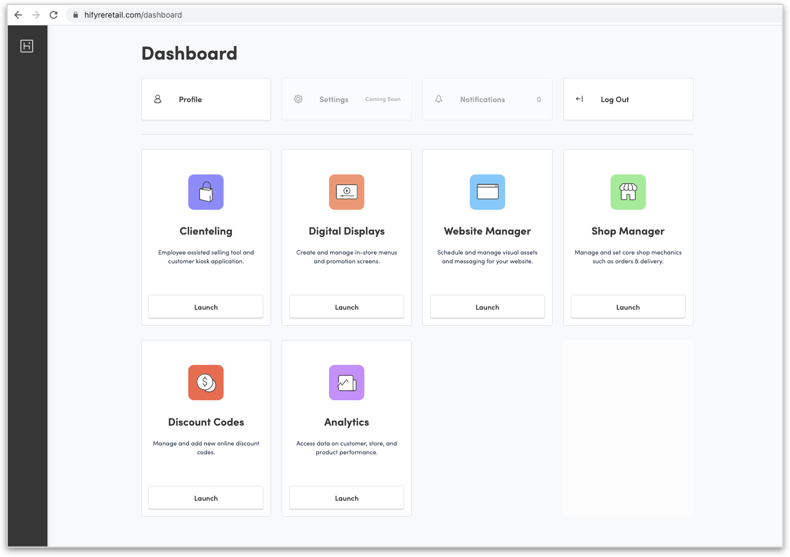Click the Notifications bell icon

(x=439, y=99)
